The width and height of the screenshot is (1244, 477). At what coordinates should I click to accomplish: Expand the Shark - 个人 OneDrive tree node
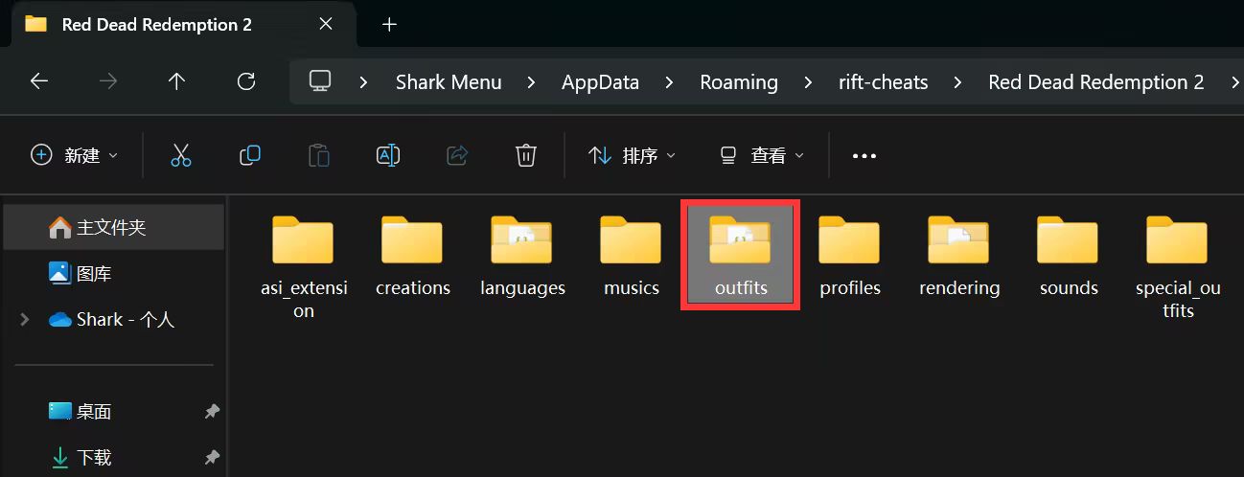(24, 320)
